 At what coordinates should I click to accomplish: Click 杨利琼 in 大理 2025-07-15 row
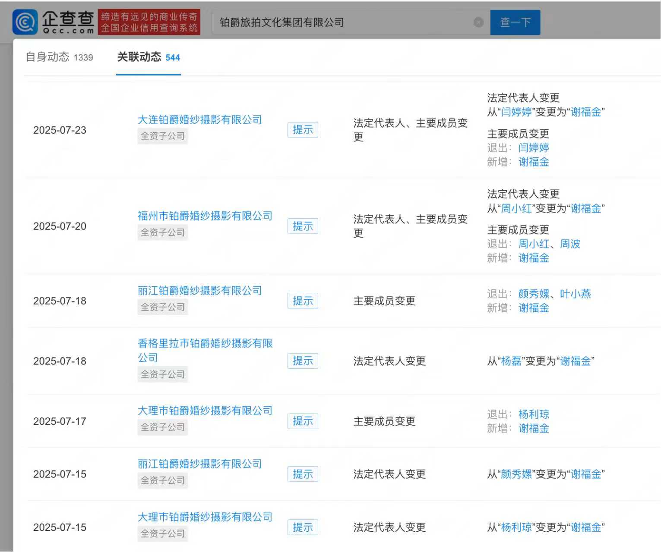click(x=516, y=527)
